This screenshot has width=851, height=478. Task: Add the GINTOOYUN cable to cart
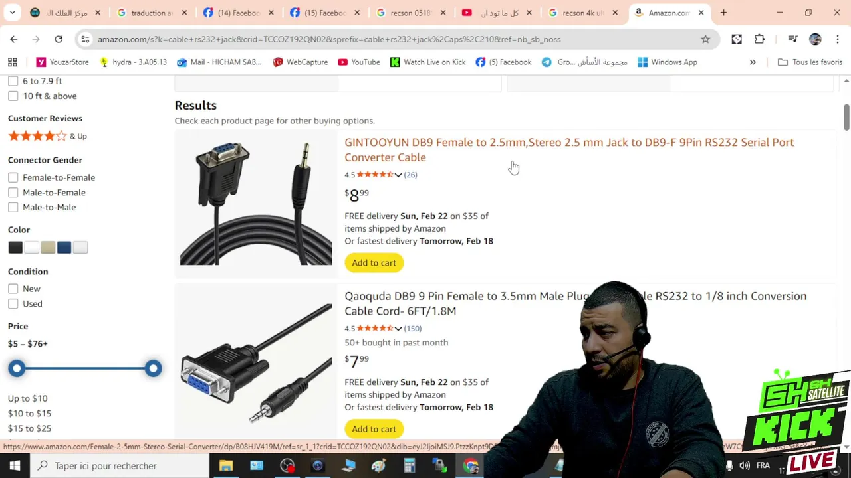(374, 263)
